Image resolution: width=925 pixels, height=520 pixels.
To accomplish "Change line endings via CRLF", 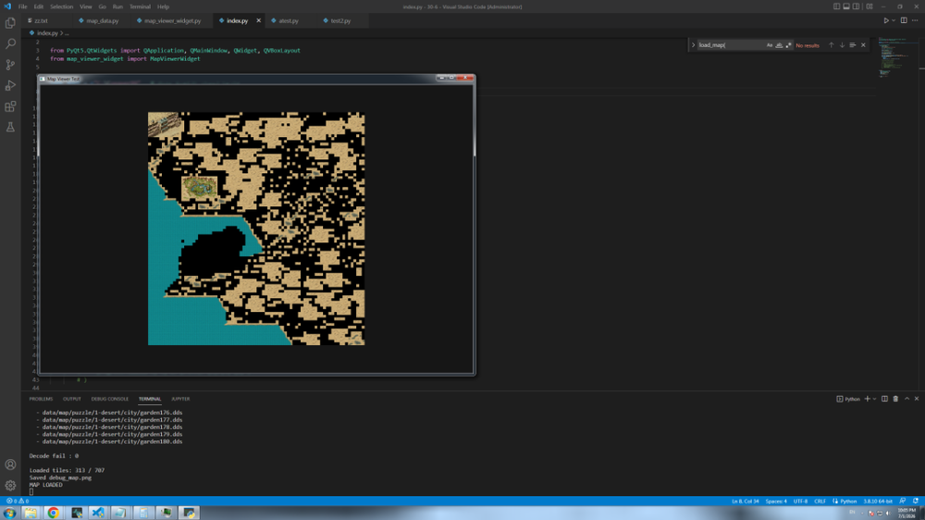I will (820, 501).
